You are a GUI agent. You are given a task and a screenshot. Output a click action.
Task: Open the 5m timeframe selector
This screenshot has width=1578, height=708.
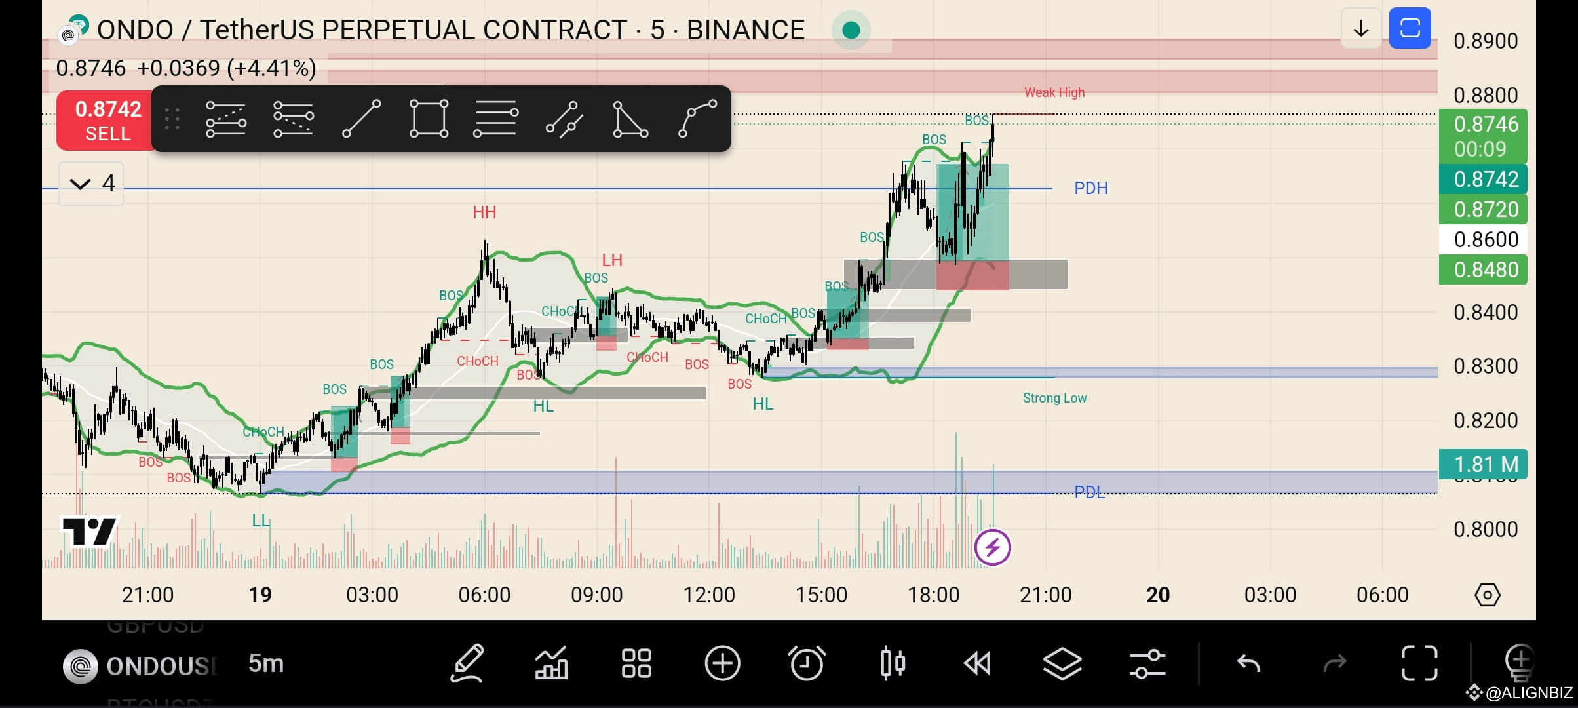coord(265,664)
